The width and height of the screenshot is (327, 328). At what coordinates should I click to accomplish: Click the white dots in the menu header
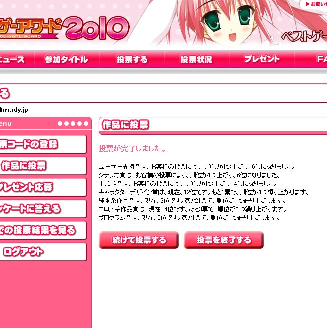point(73,124)
